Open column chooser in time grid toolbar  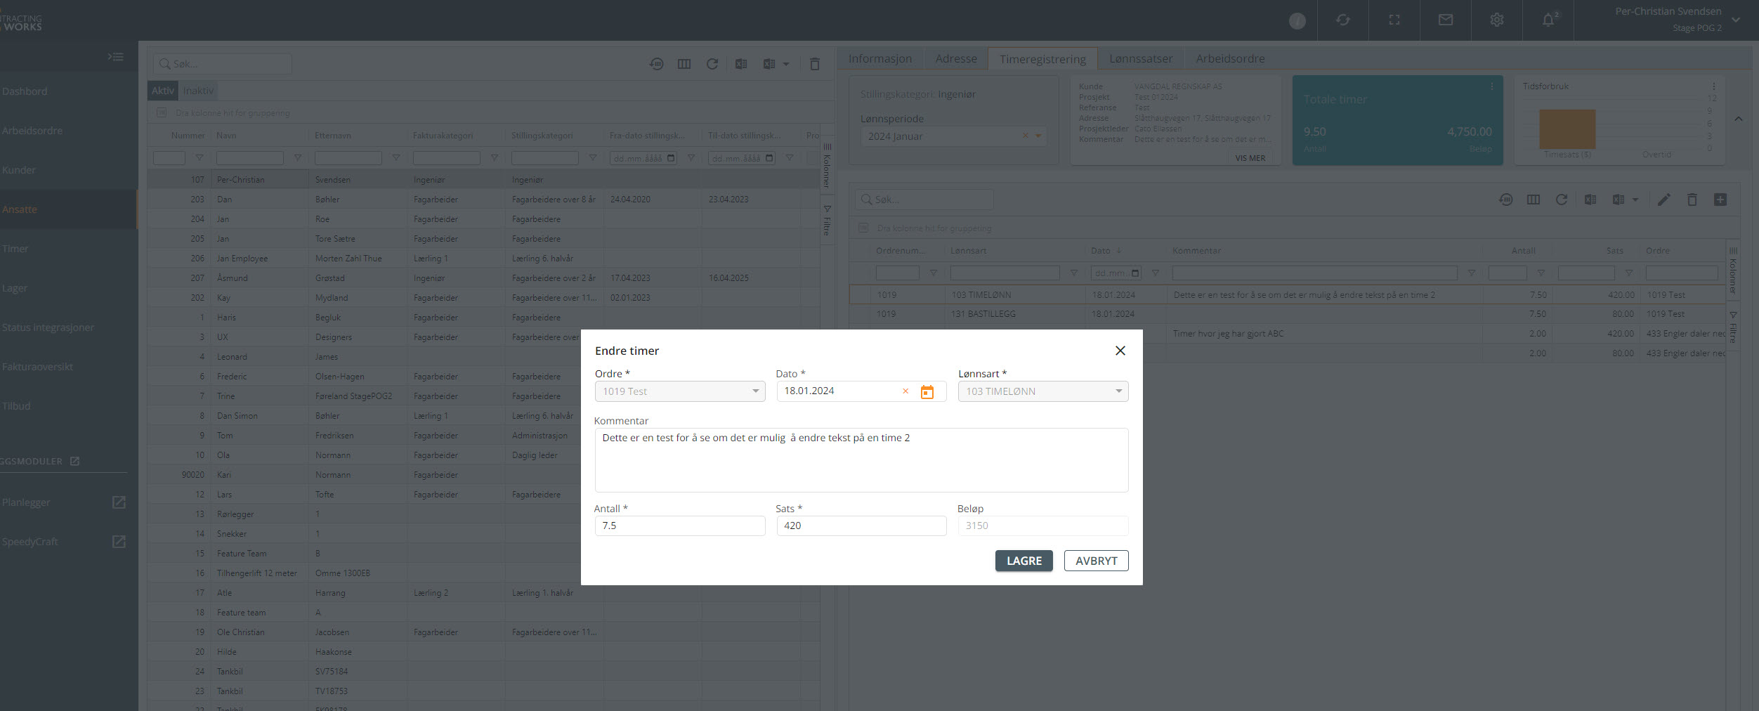coord(1534,200)
